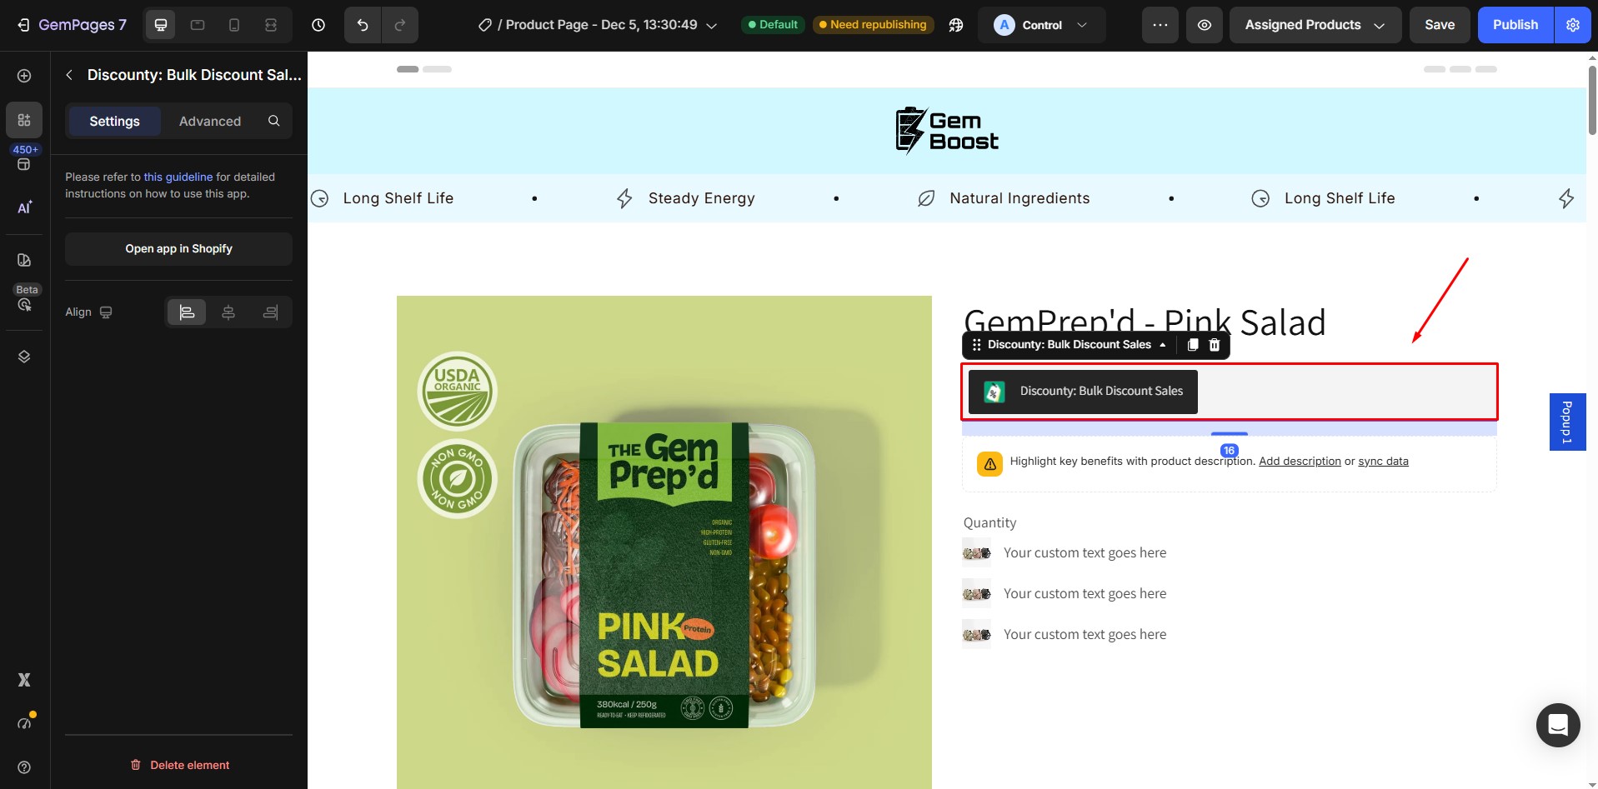Open the AI assistant sidebar icon
The image size is (1598, 789).
pyautogui.click(x=24, y=207)
